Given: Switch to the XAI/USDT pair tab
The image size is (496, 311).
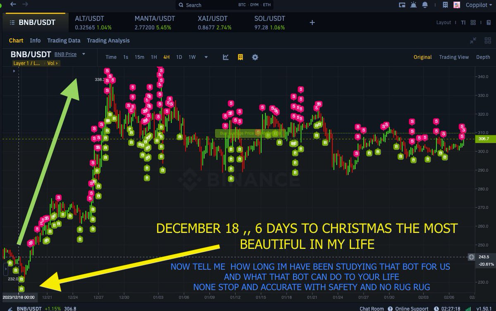Looking at the screenshot, I should tap(214, 23).
